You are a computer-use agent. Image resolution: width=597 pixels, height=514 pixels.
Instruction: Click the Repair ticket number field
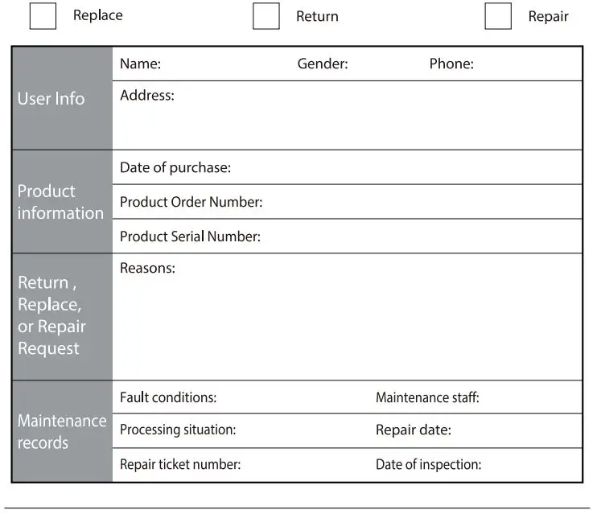click(304, 464)
